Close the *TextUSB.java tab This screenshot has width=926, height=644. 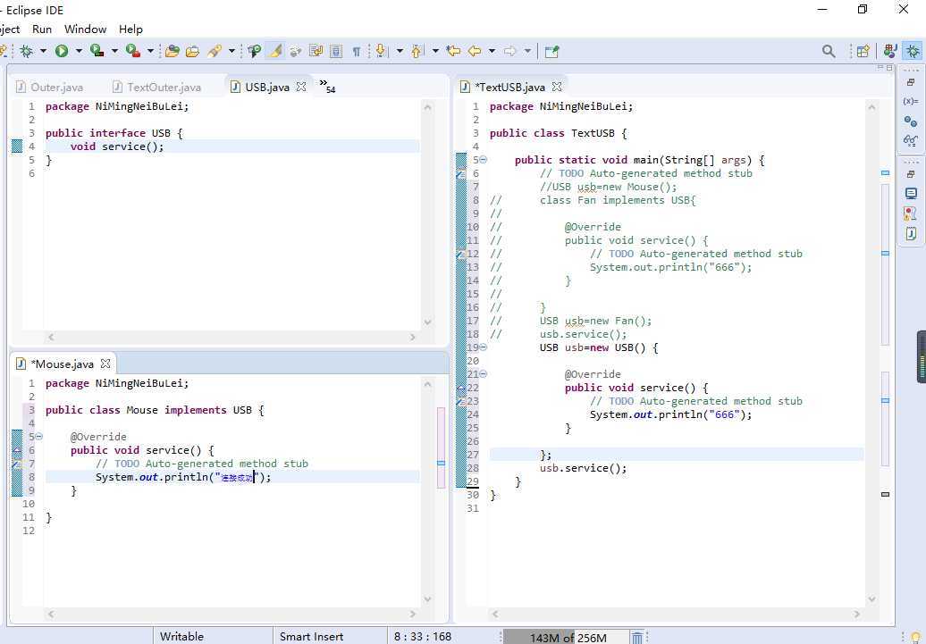[x=557, y=87]
